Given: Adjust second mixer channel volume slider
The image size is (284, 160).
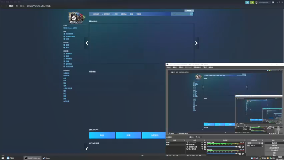Looking at the screenshot, I should [x=222, y=154].
